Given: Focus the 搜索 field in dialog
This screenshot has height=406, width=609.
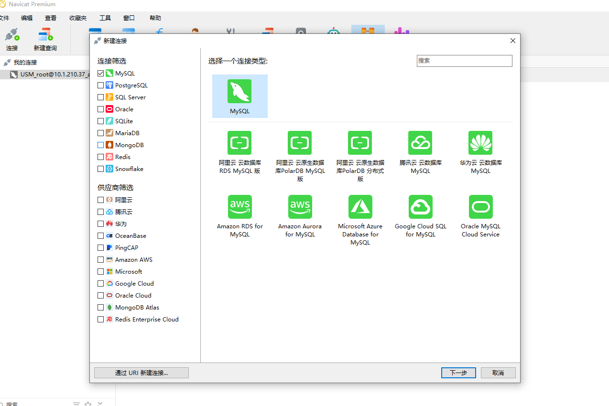Looking at the screenshot, I should pyautogui.click(x=465, y=61).
